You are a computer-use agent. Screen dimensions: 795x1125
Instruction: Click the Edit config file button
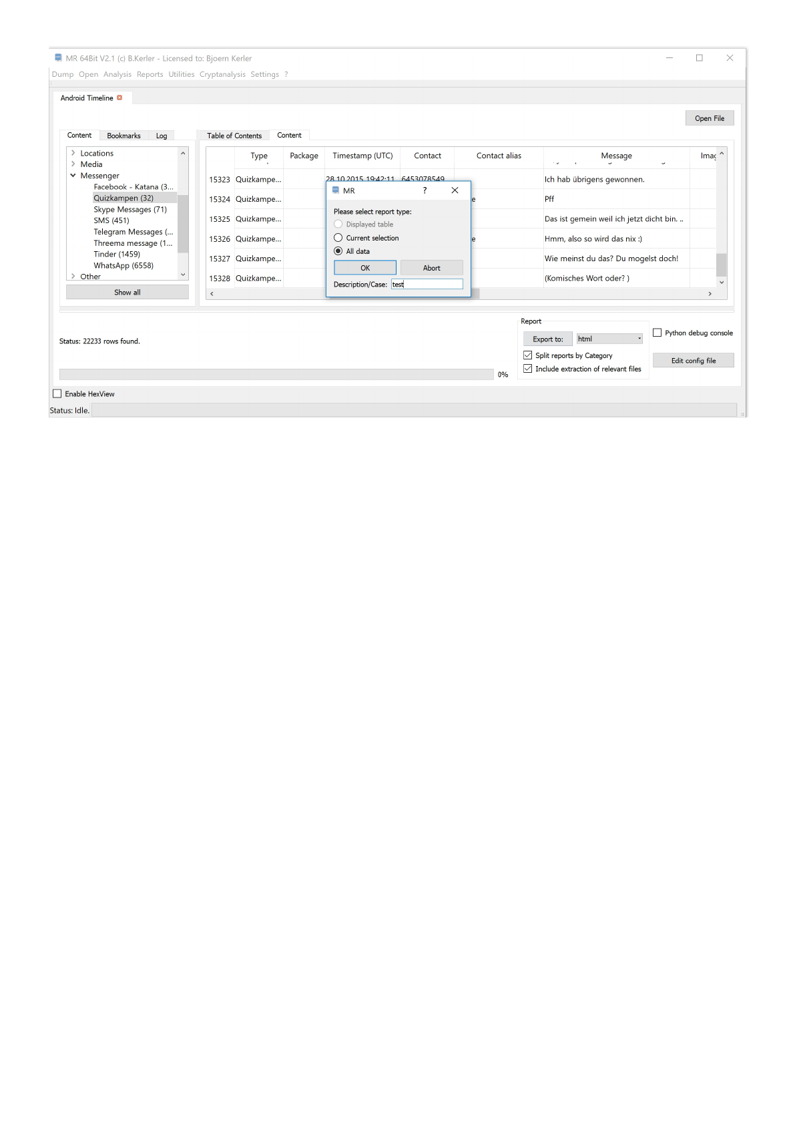694,361
